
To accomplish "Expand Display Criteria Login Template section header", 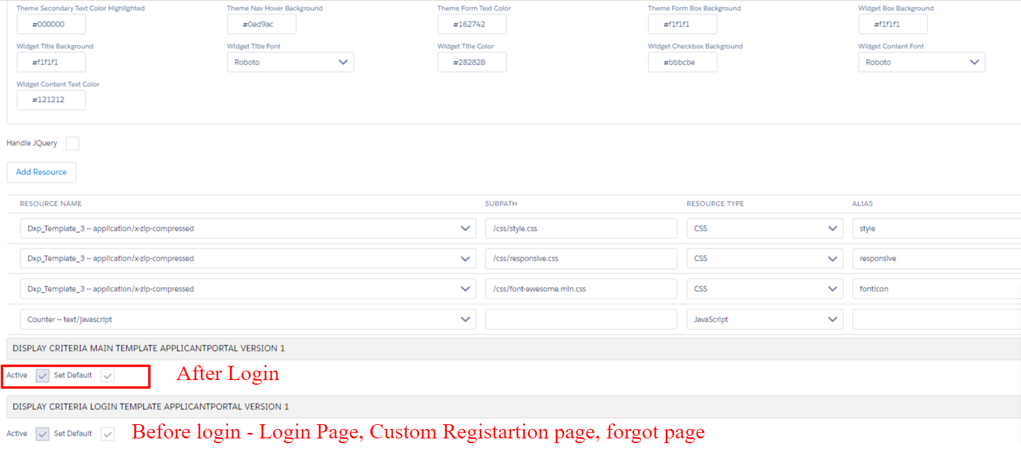I will [151, 407].
